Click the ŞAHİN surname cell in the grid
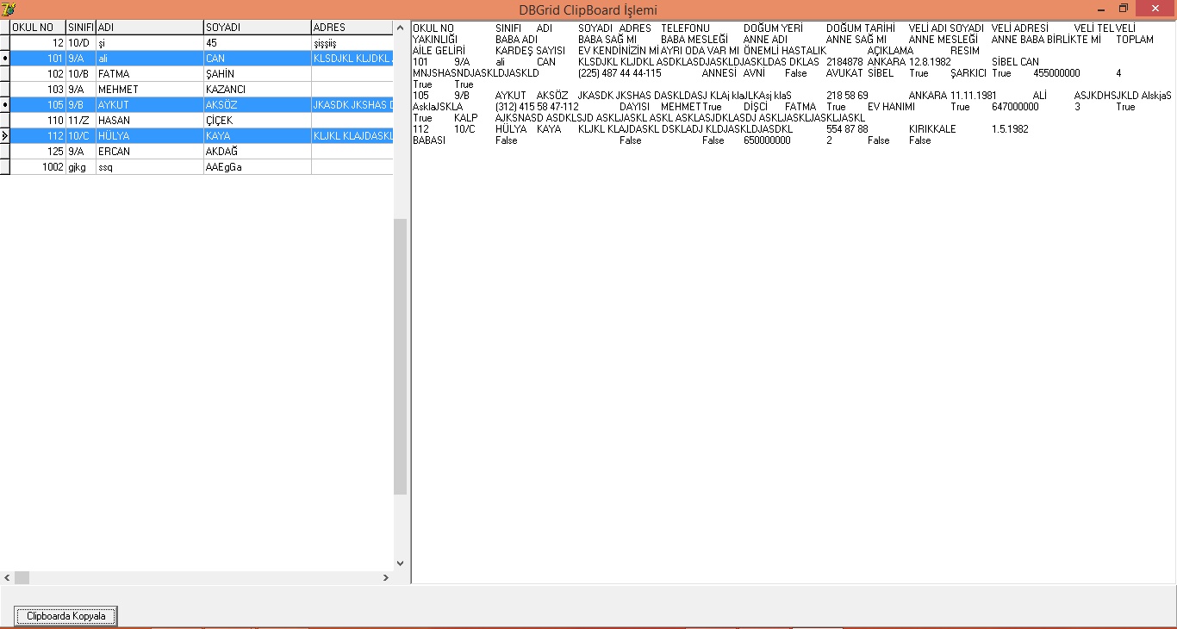1177x629 pixels. click(x=258, y=74)
